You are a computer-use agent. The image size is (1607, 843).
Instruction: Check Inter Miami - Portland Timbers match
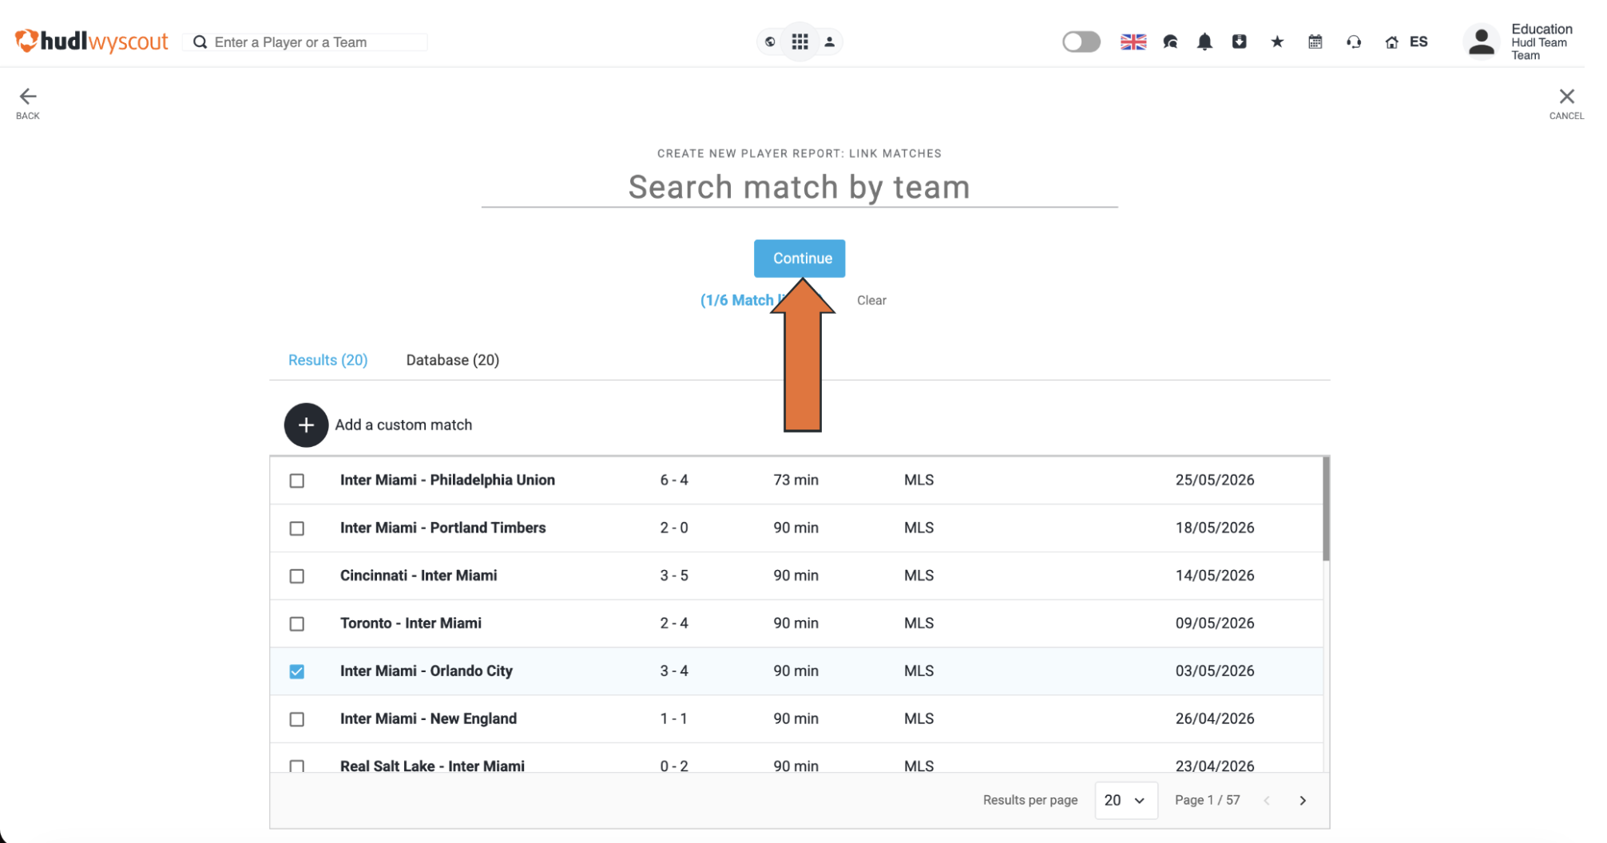297,528
